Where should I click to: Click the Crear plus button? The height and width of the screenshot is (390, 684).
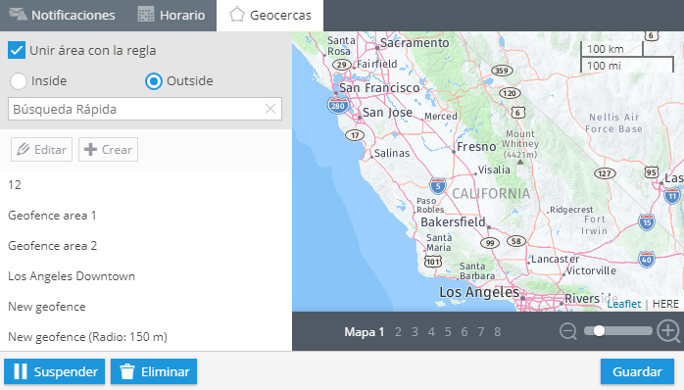[x=108, y=150]
